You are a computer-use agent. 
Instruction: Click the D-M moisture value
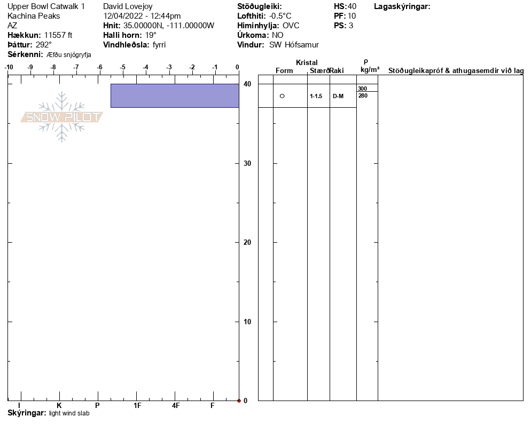[x=338, y=96]
